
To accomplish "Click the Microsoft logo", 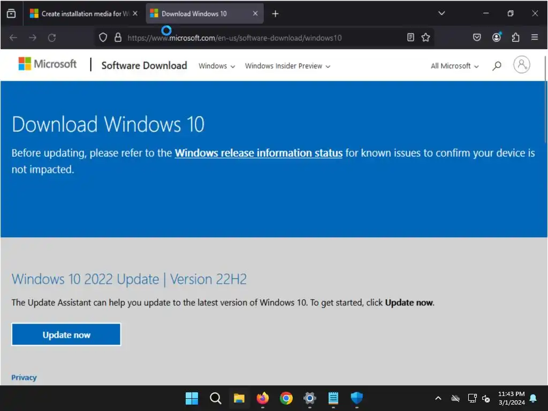I will tap(47, 64).
